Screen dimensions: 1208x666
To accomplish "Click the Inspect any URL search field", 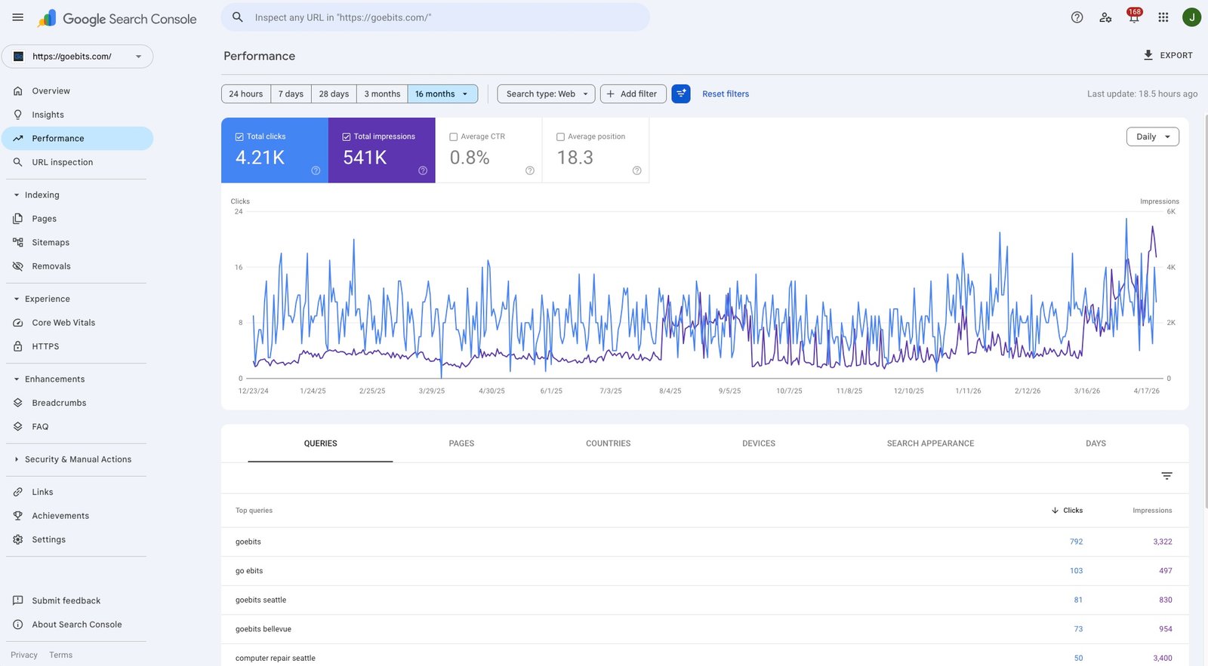I will click(436, 17).
